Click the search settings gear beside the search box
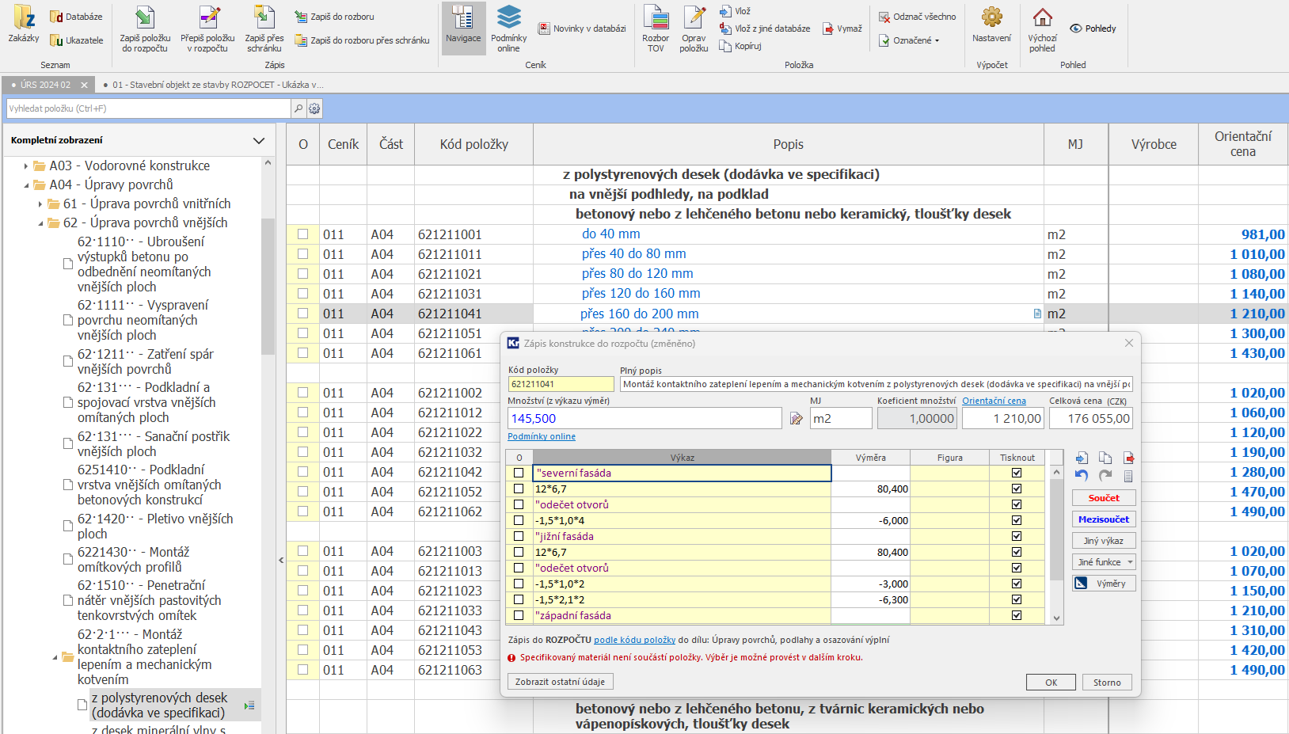This screenshot has width=1289, height=734. pyautogui.click(x=314, y=108)
